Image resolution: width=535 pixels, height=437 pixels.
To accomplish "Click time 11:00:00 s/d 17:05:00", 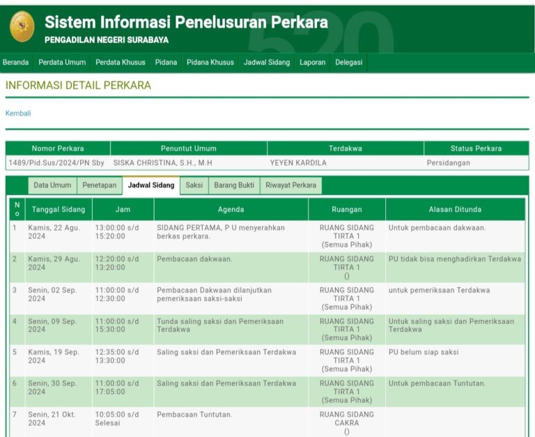I will 117,388.
